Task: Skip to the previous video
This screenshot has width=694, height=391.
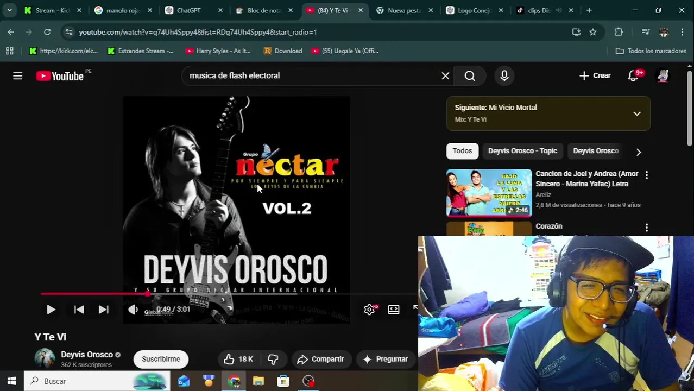Action: click(79, 310)
